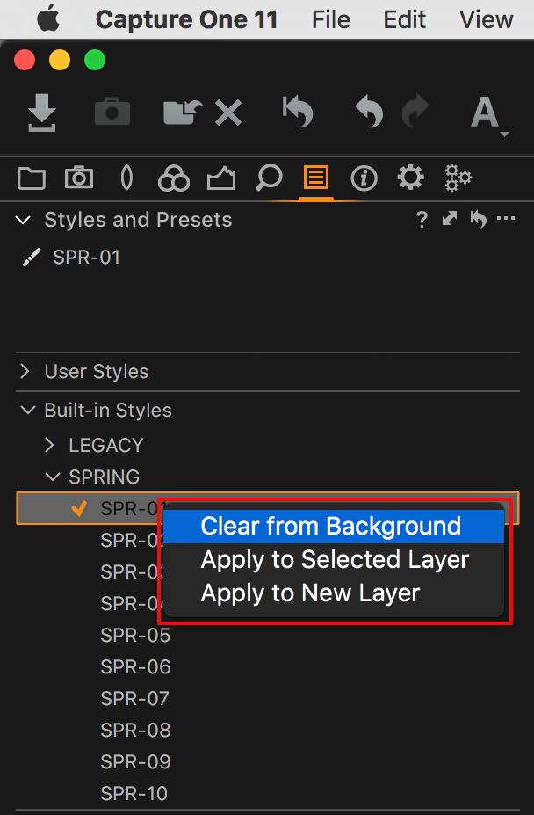Switch to the Lens tool tab
The height and width of the screenshot is (815, 534).
(x=126, y=178)
